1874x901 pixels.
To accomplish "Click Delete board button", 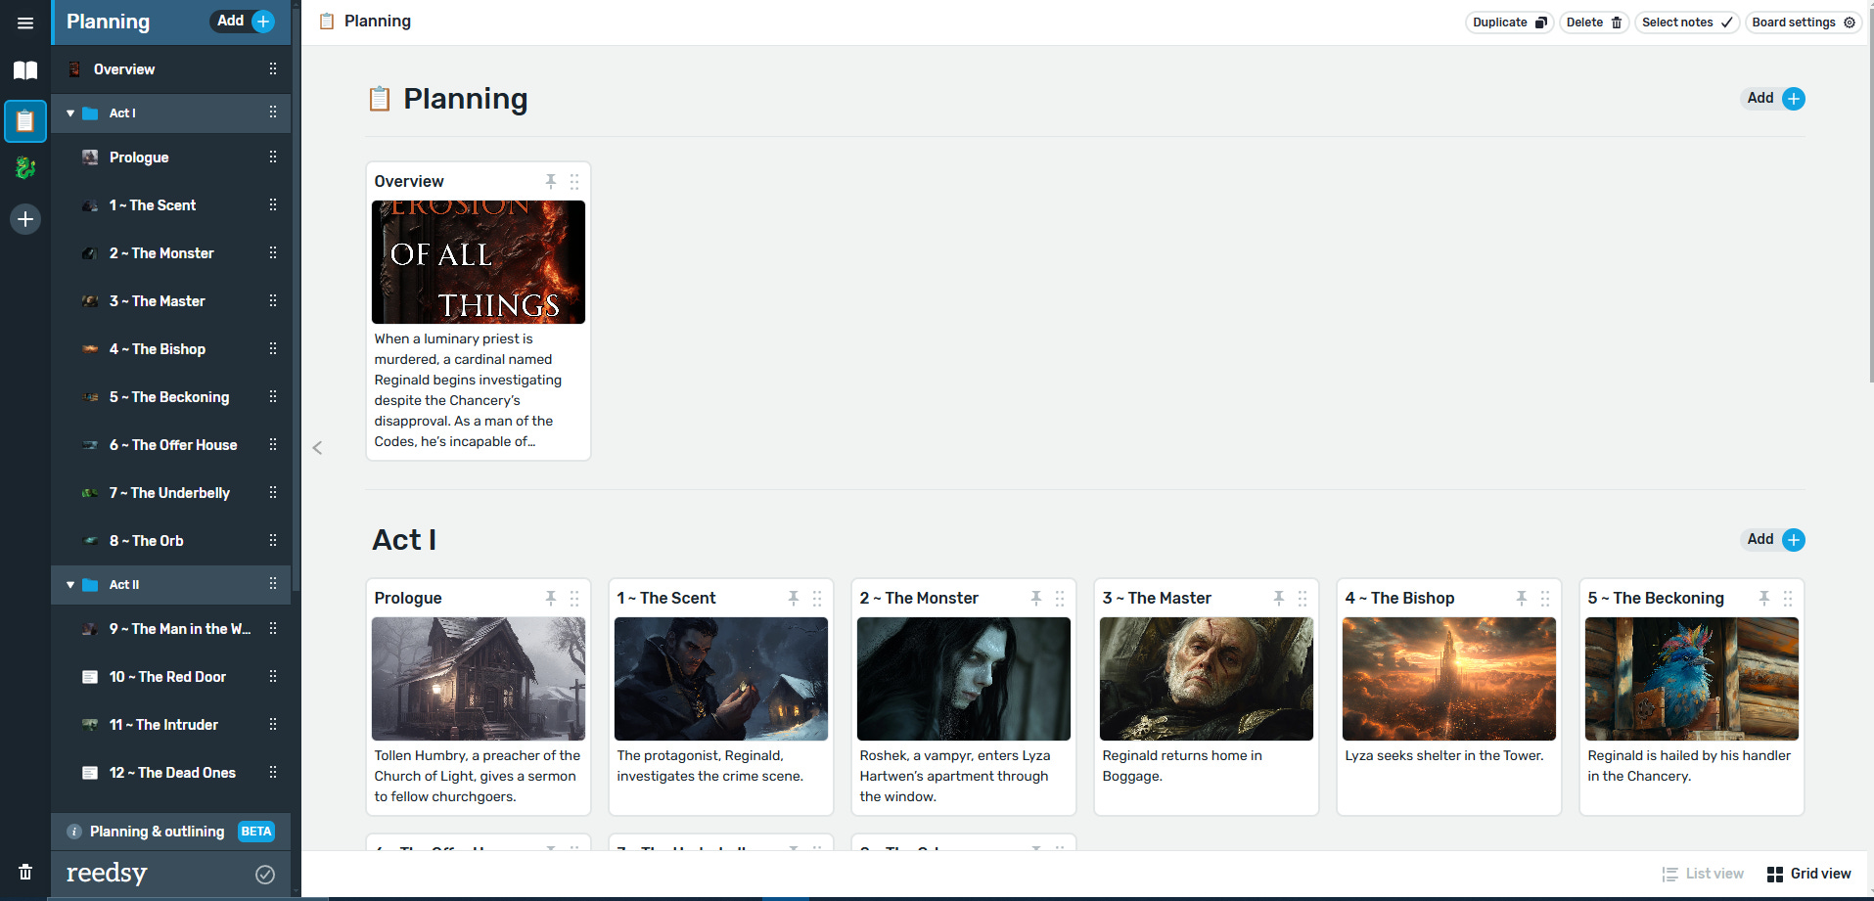I will [x=1593, y=23].
